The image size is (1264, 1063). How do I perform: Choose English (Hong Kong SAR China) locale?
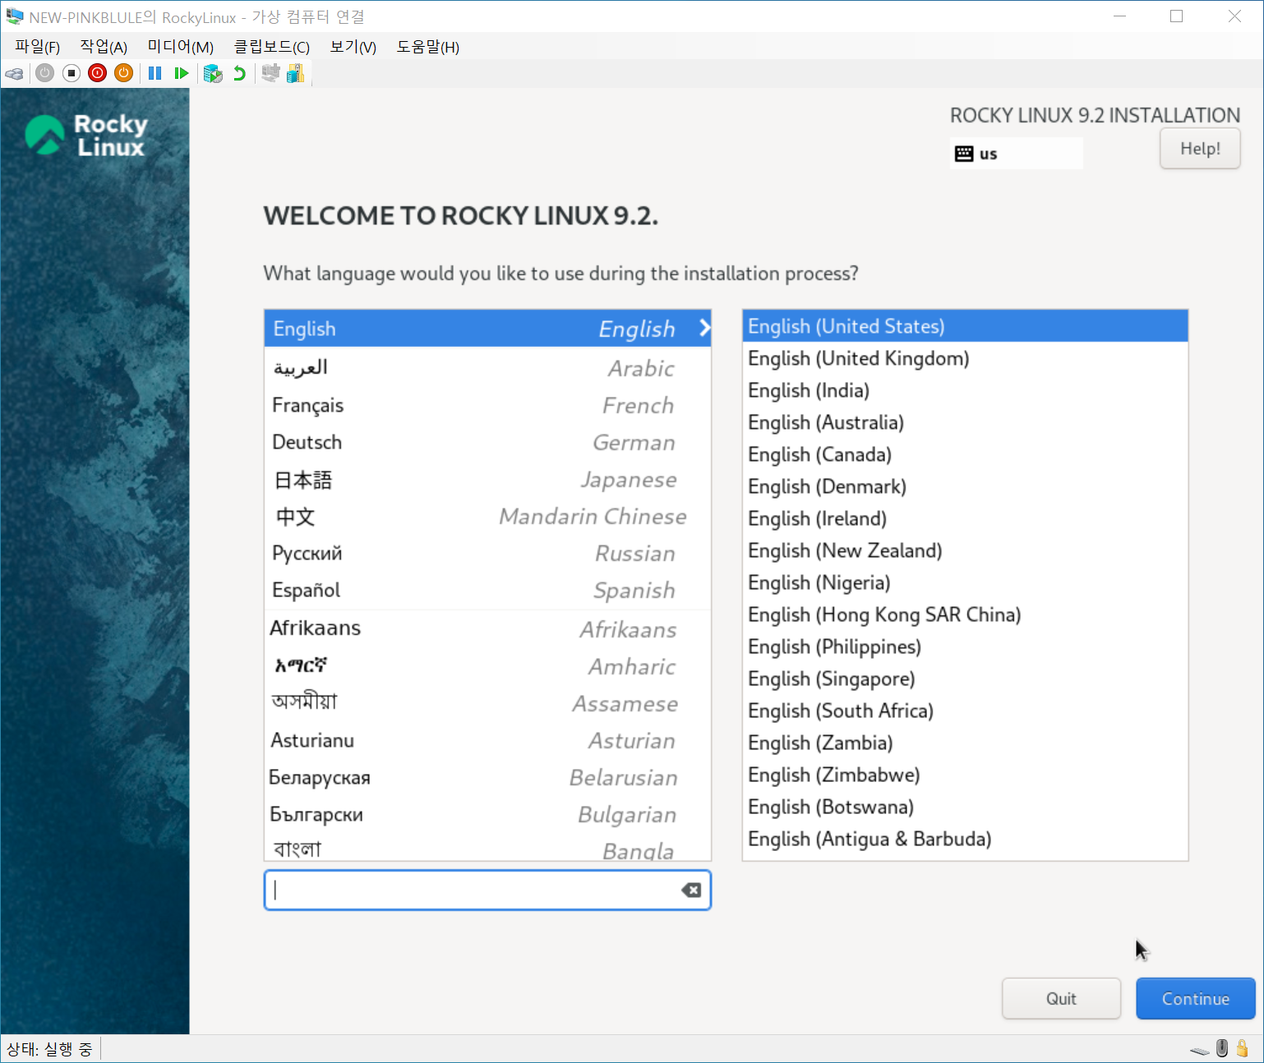click(965, 614)
